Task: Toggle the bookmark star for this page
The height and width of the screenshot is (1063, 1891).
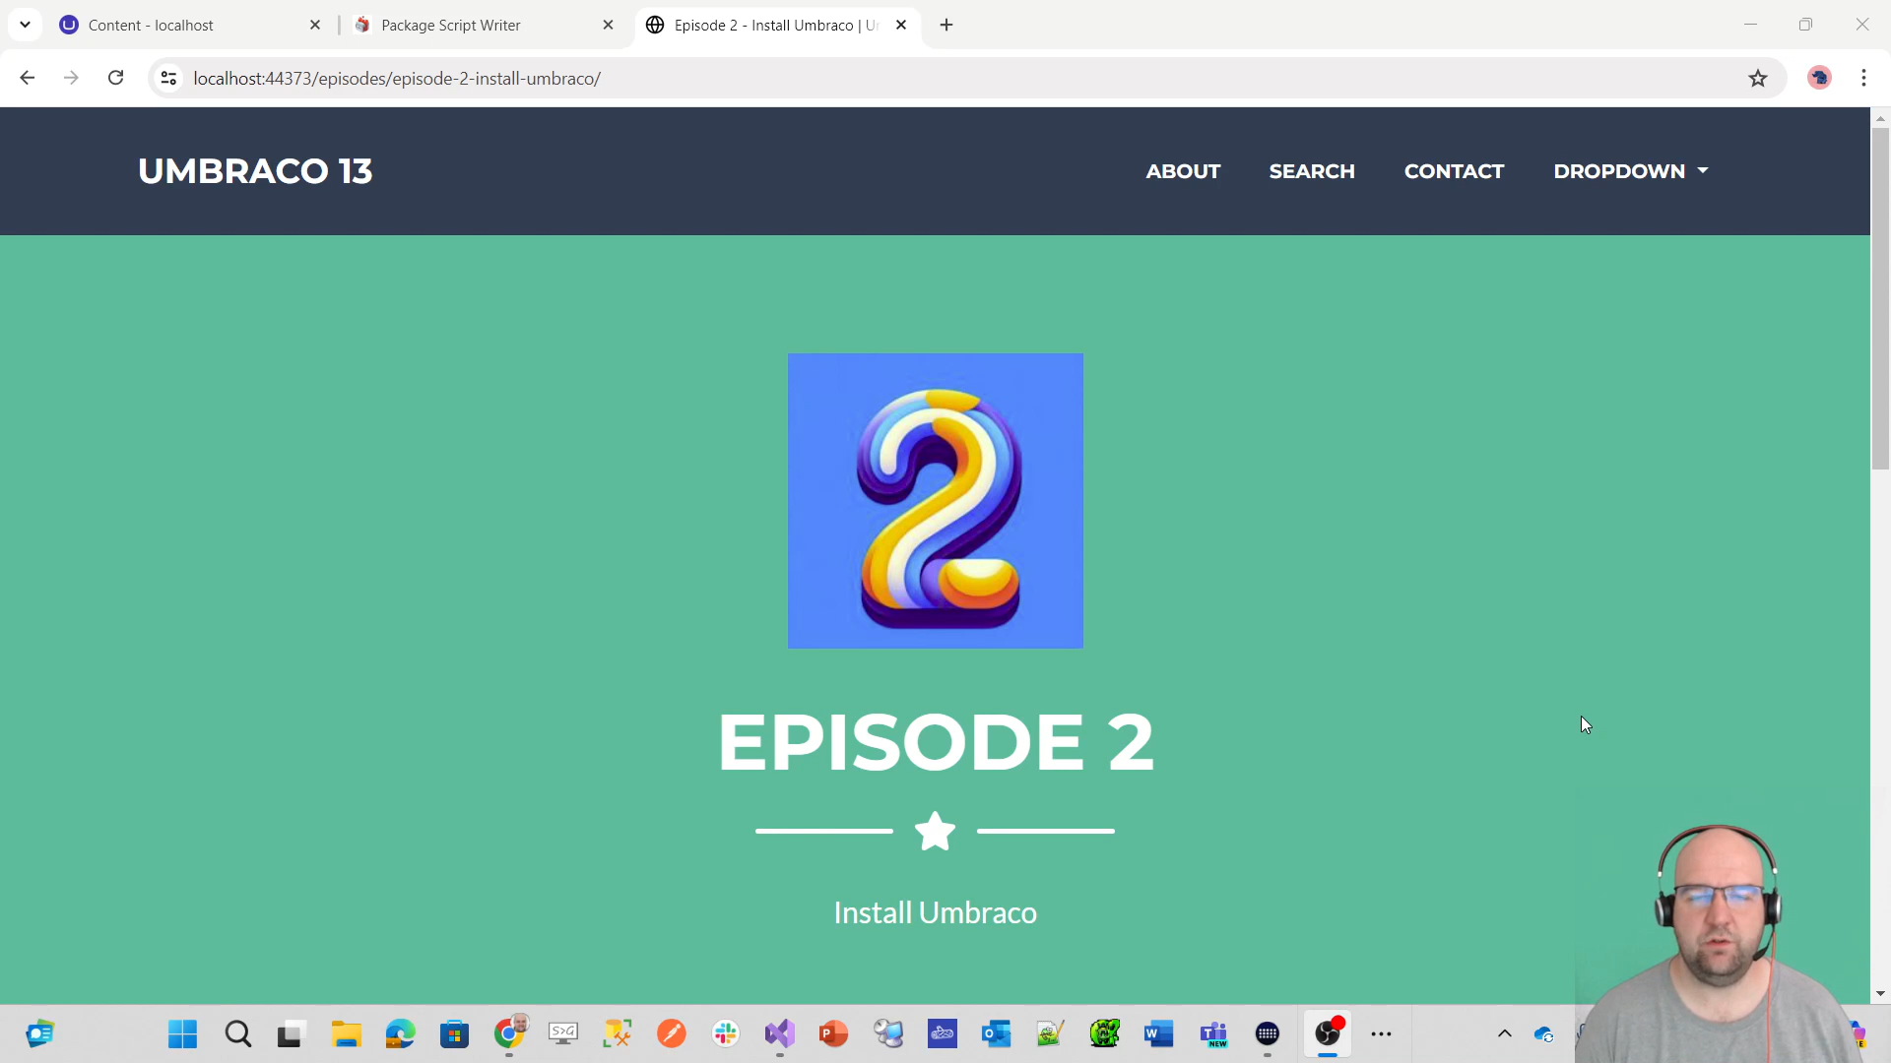Action: (1759, 78)
